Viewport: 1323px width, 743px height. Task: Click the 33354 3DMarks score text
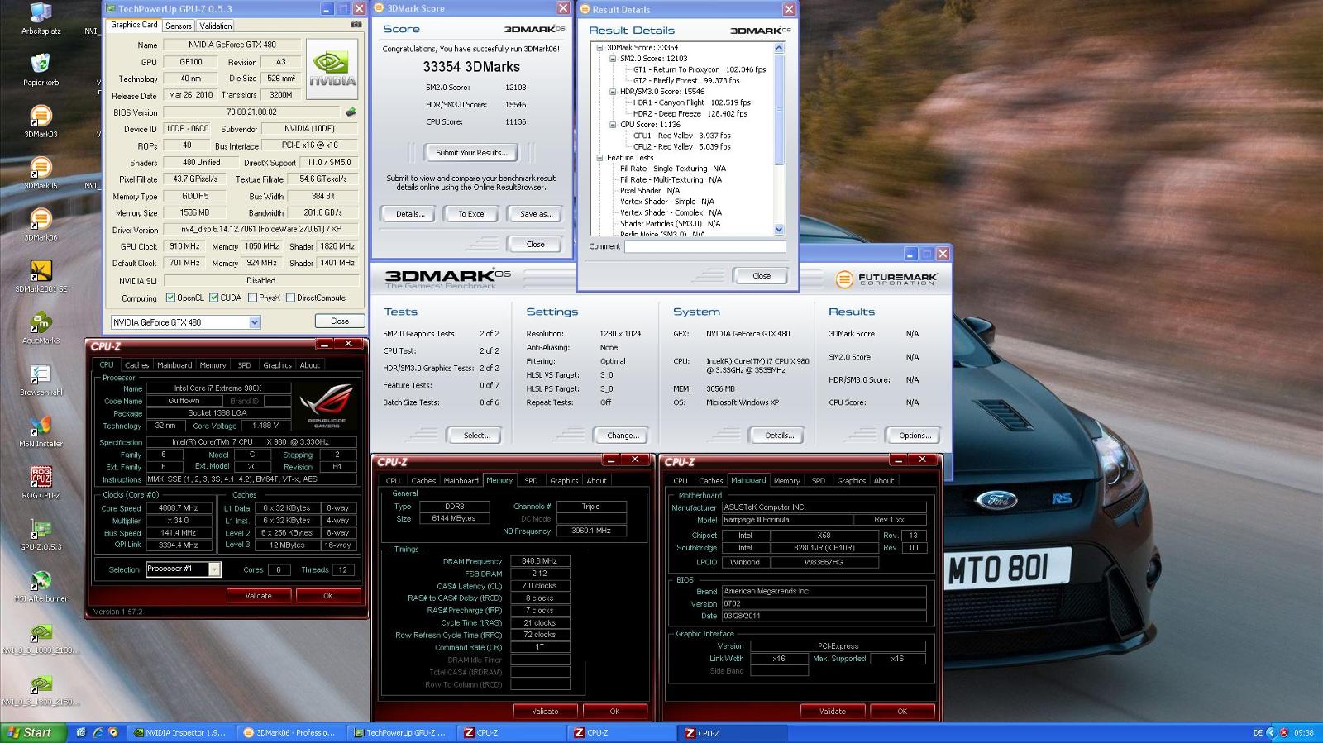pos(471,67)
